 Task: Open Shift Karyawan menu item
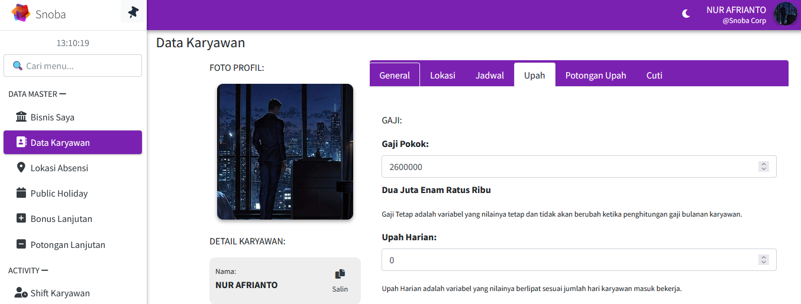point(73,293)
